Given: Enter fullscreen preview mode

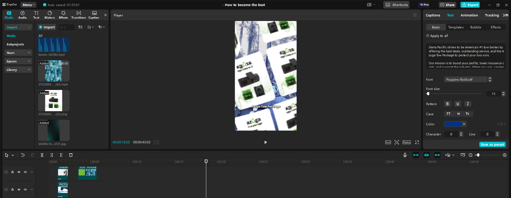Looking at the screenshot, I should pyautogui.click(x=417, y=142).
